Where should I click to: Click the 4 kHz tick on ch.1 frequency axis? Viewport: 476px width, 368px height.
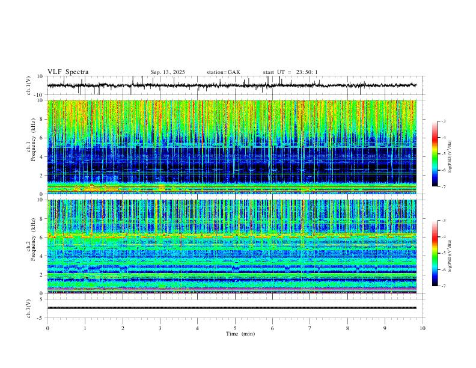(41, 156)
